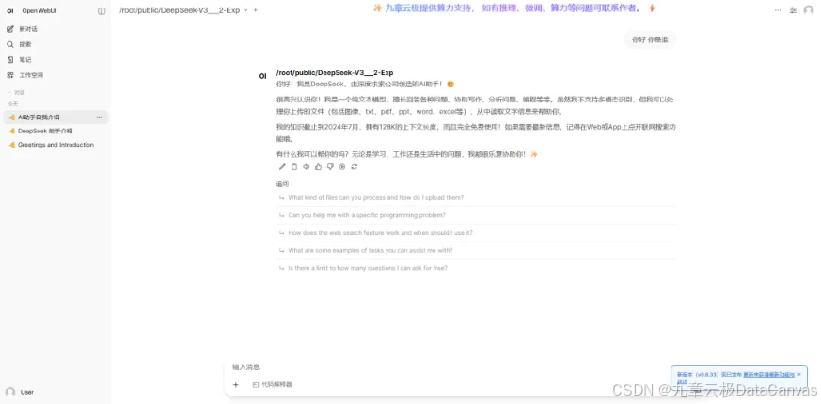The height and width of the screenshot is (404, 821).
Task: Open Greetings and Introduction conversation
Action: click(55, 145)
